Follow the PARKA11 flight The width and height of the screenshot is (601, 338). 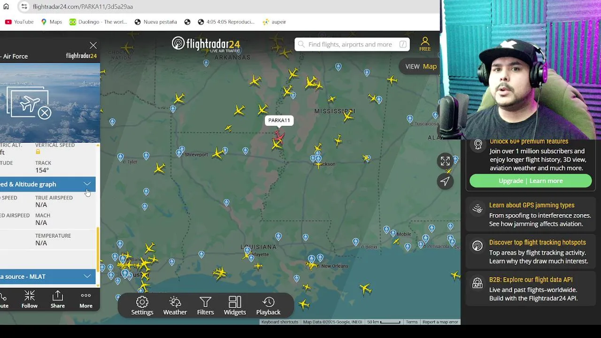click(x=29, y=300)
